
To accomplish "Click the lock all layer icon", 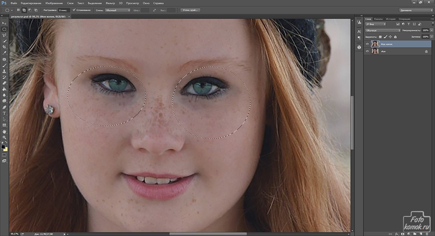I will coord(395,37).
